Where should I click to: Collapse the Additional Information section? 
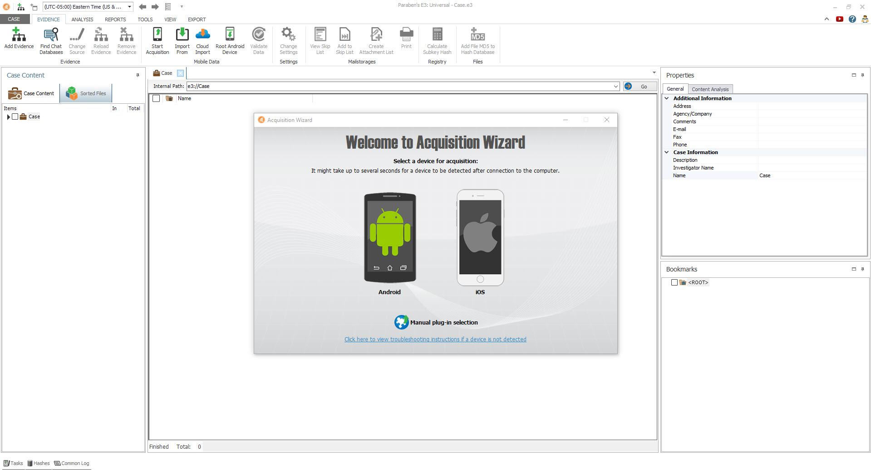point(667,98)
